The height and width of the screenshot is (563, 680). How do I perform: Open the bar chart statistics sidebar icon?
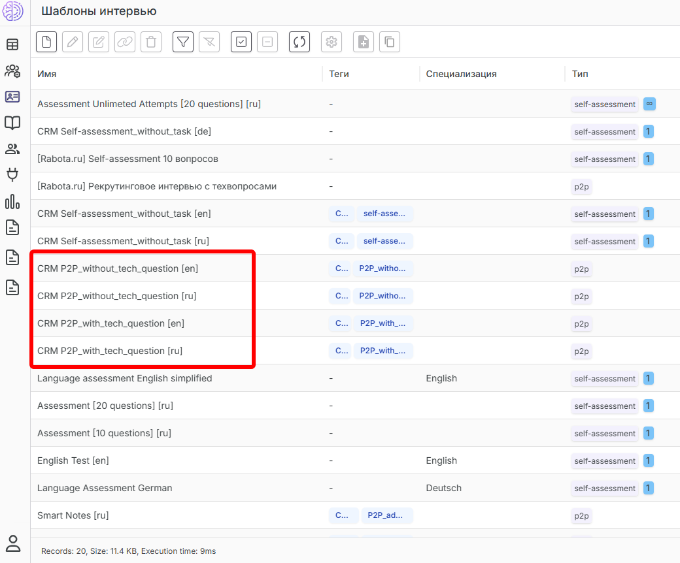pyautogui.click(x=12, y=201)
